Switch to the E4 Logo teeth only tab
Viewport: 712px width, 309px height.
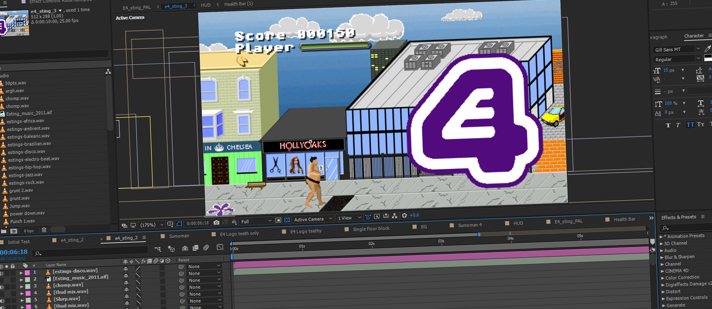point(239,233)
